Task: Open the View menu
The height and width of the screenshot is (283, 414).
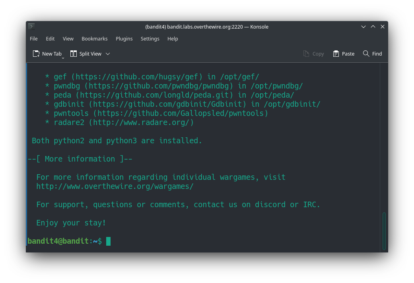Action: tap(68, 39)
